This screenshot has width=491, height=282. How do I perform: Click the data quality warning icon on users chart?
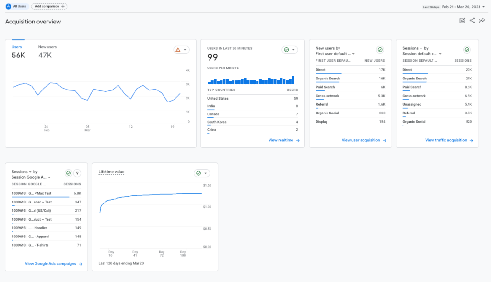click(x=178, y=49)
